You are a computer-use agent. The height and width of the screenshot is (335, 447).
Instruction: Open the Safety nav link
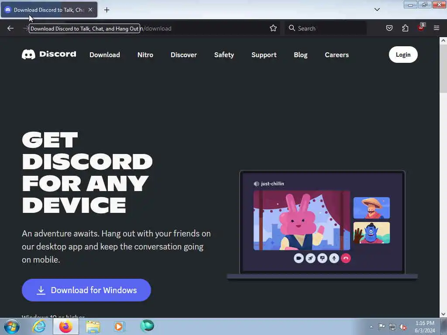tap(224, 55)
